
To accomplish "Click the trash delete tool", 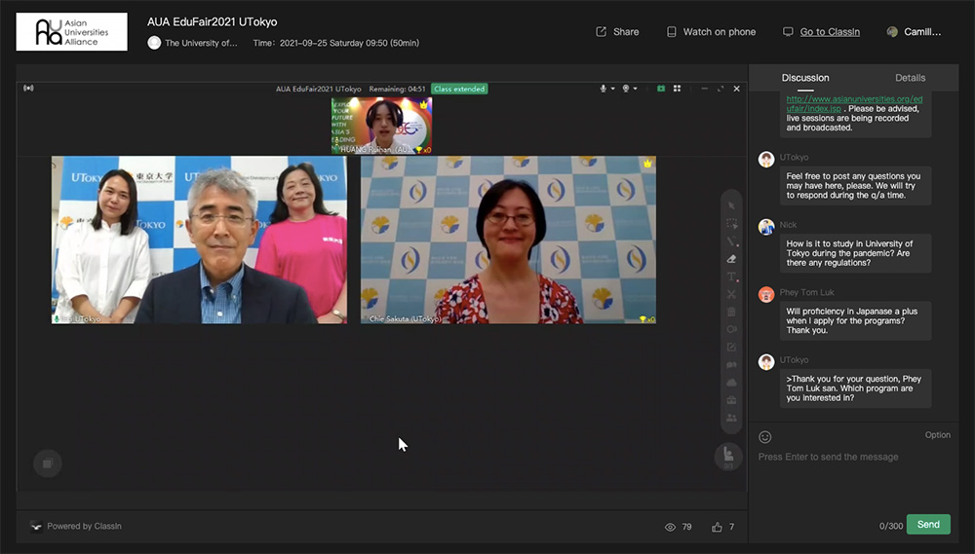I will click(731, 312).
